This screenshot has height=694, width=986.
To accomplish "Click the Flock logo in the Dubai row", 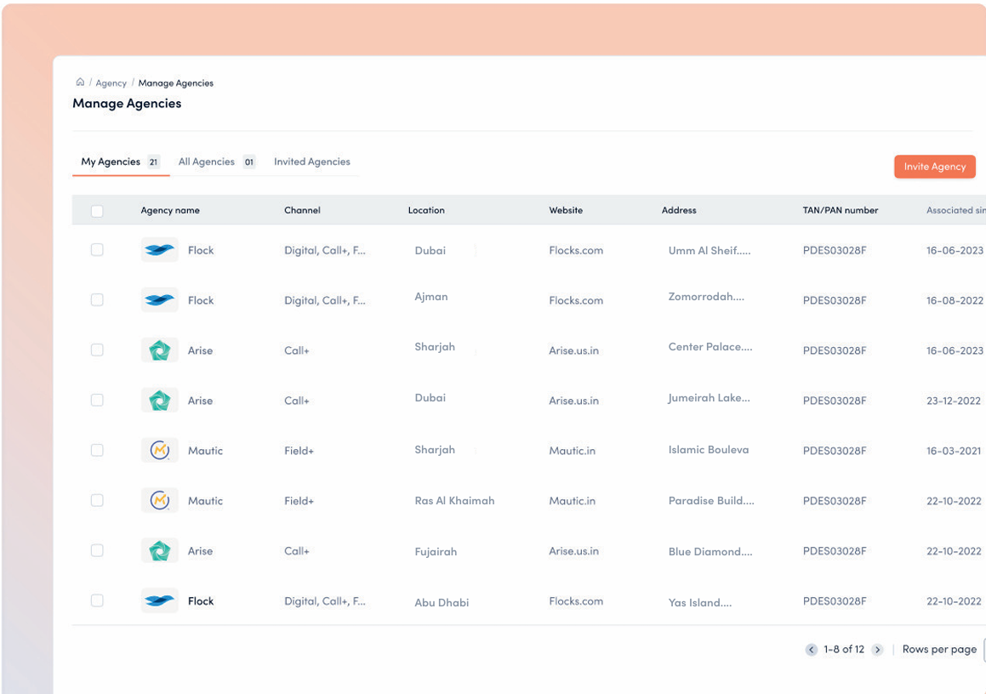I will [x=160, y=250].
